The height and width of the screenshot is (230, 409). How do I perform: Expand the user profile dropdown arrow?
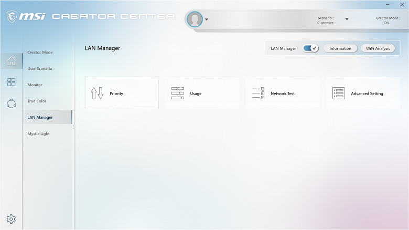click(207, 19)
